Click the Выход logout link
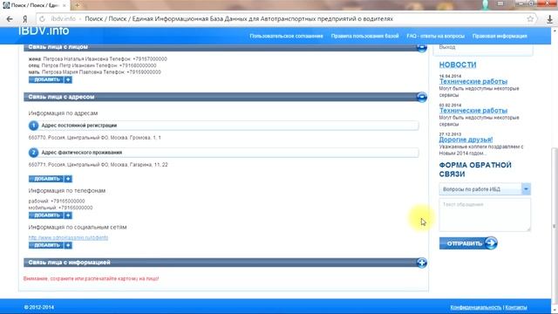The height and width of the screenshot is (314, 558). pos(447,47)
